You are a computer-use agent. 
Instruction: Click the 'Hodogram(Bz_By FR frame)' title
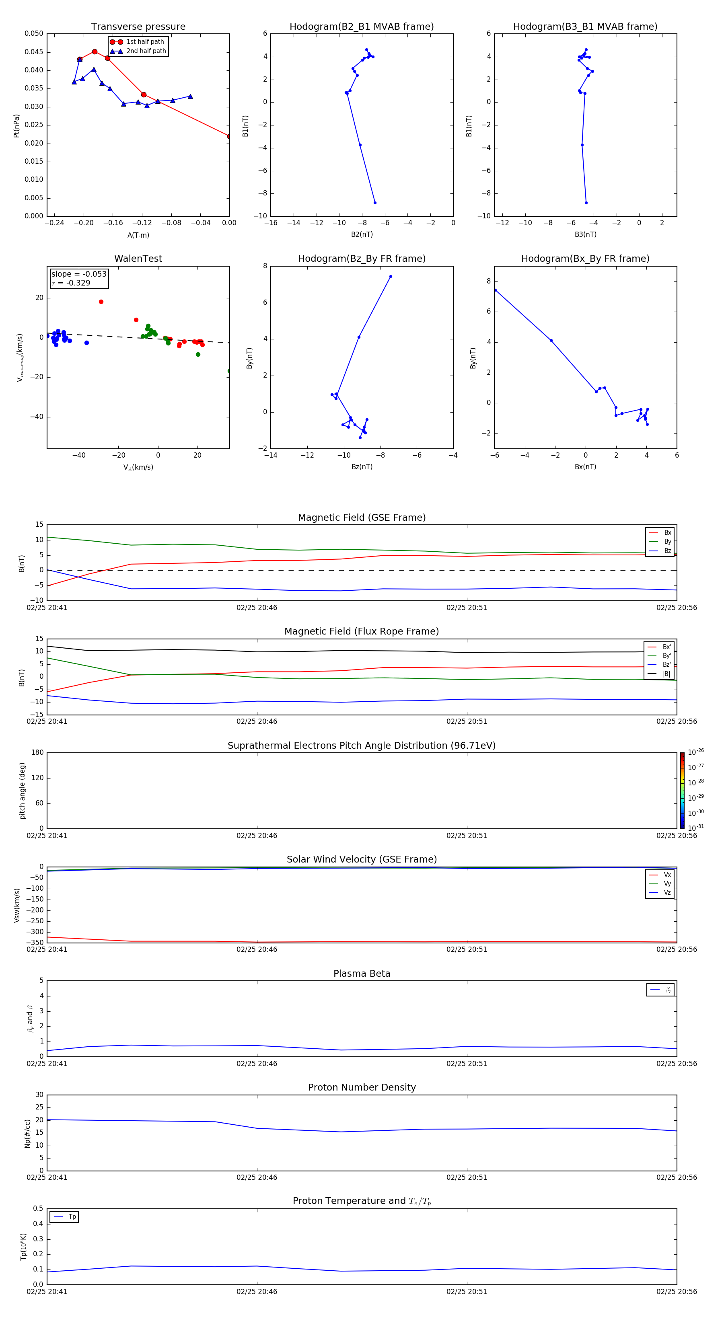tap(362, 259)
